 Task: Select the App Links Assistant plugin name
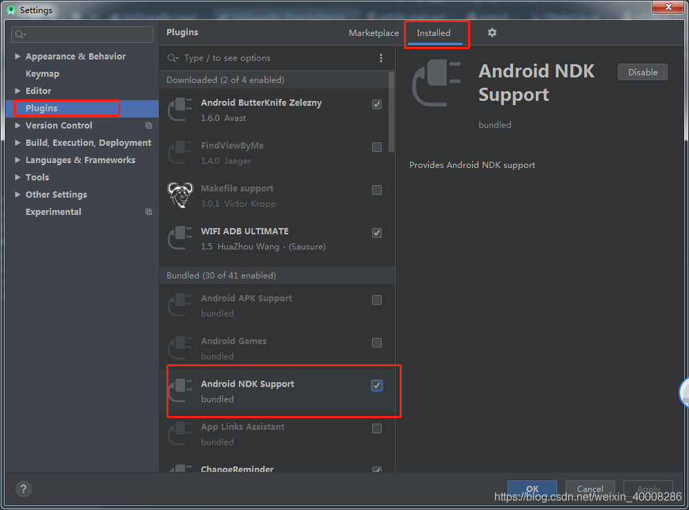tap(242, 427)
